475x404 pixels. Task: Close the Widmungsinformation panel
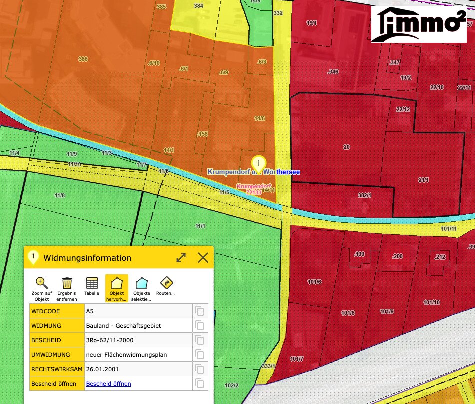203,258
